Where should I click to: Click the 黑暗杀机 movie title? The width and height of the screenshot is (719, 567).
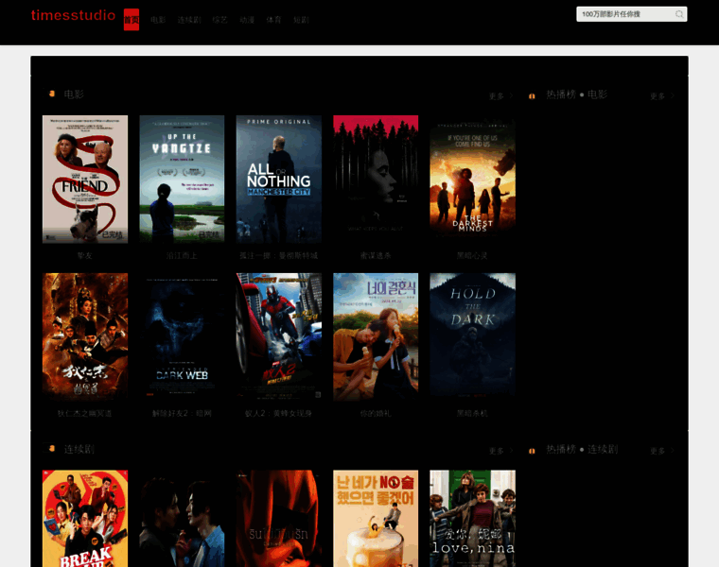coord(472,414)
